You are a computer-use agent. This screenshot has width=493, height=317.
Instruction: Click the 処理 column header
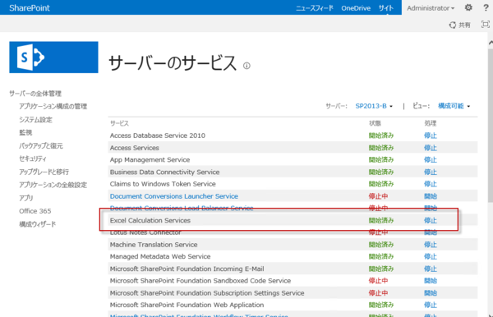[x=430, y=123]
